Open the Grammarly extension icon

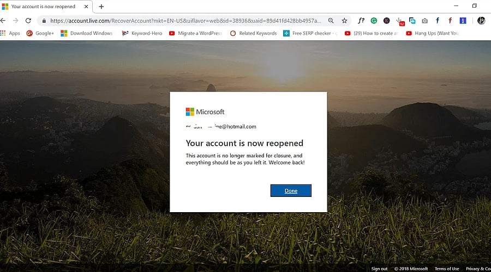[374, 21]
